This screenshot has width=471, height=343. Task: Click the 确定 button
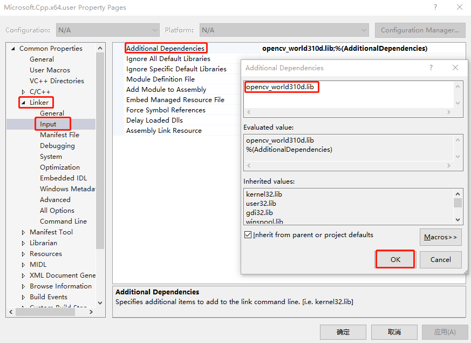pos(343,332)
